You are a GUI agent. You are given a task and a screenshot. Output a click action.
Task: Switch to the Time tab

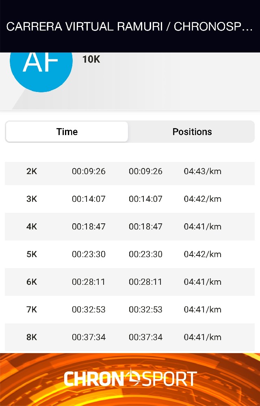tap(67, 132)
